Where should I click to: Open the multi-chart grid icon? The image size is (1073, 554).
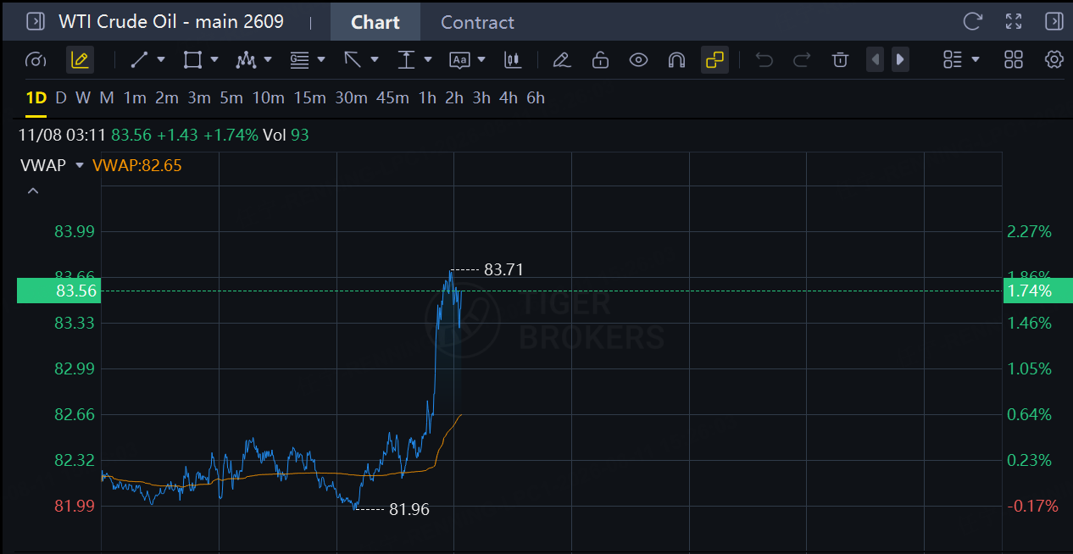1014,59
